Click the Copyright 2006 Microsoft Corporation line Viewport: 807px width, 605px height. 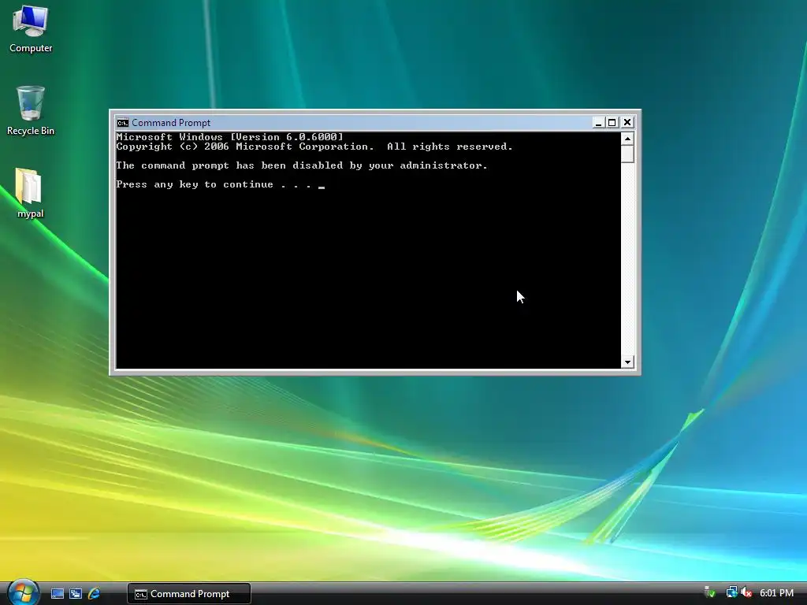click(314, 147)
